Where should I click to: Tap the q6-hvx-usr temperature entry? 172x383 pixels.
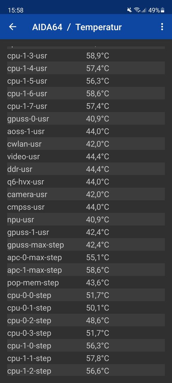coord(86,182)
